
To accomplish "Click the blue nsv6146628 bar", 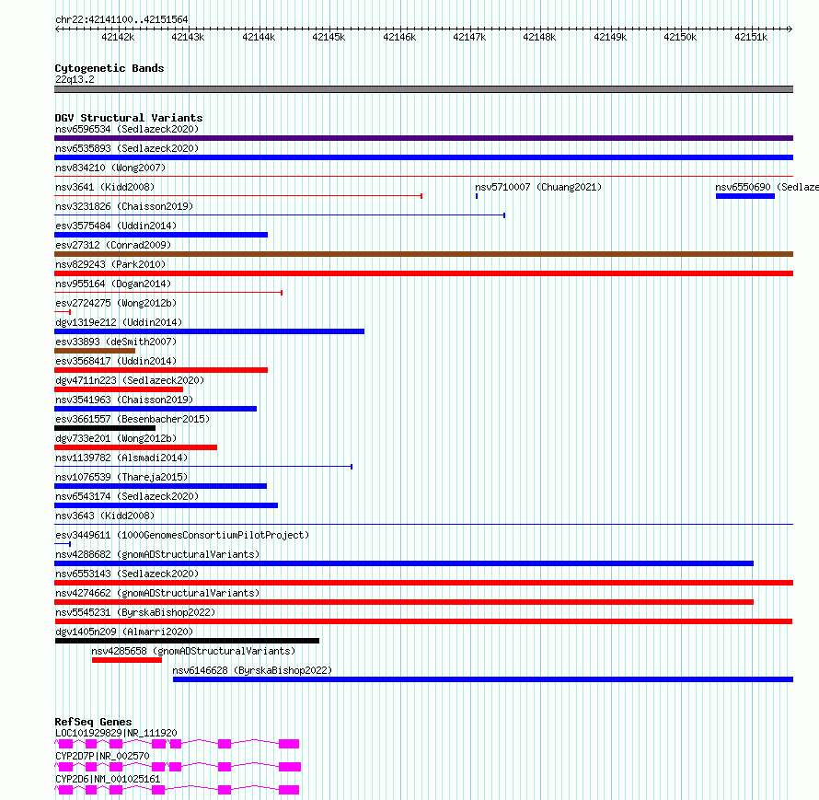I will coord(483,679).
